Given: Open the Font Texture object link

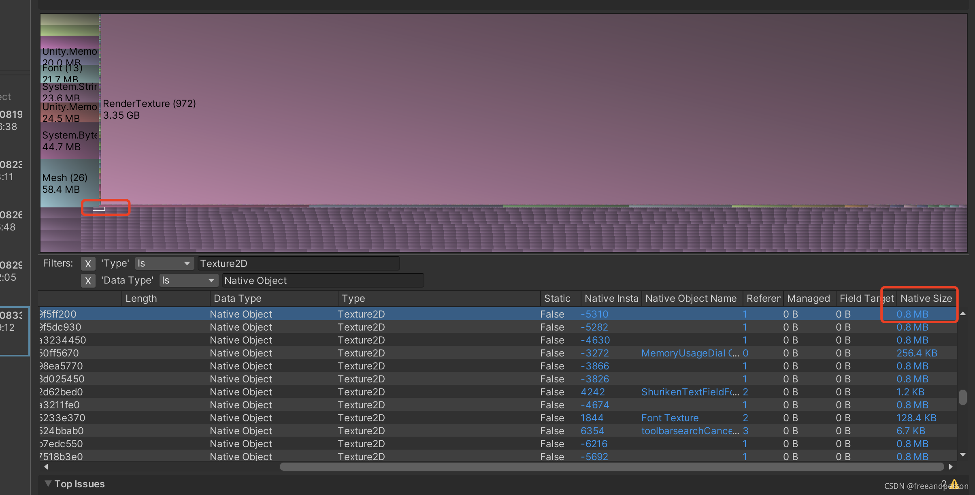Looking at the screenshot, I should 670,418.
